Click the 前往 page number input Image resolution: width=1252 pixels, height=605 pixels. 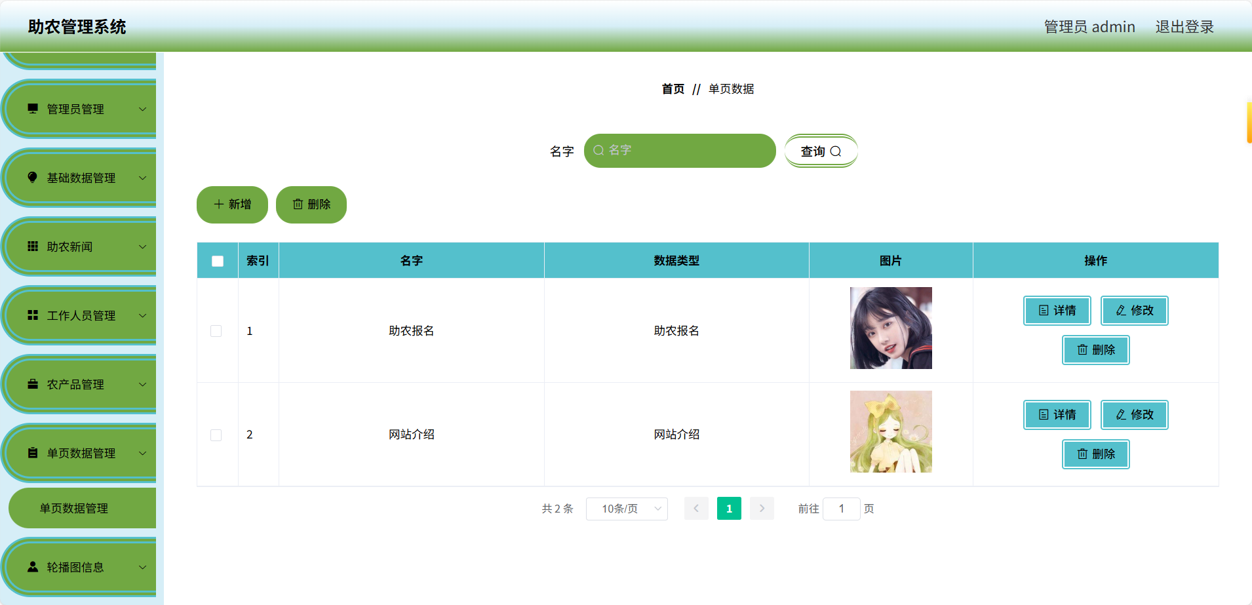842,509
